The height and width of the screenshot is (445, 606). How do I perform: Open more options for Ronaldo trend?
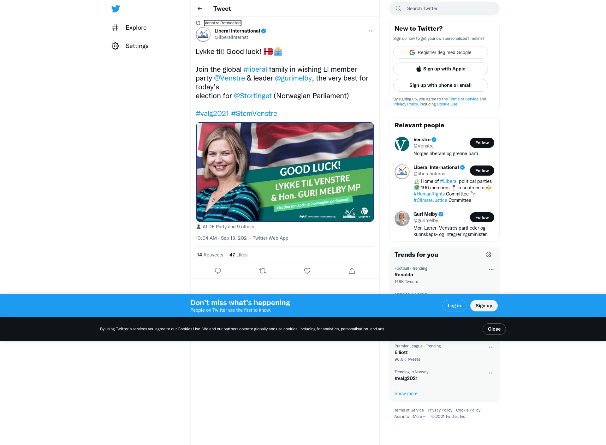[x=491, y=269]
